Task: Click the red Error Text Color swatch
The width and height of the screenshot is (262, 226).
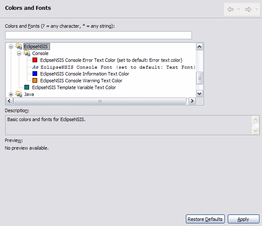Action: click(35, 60)
